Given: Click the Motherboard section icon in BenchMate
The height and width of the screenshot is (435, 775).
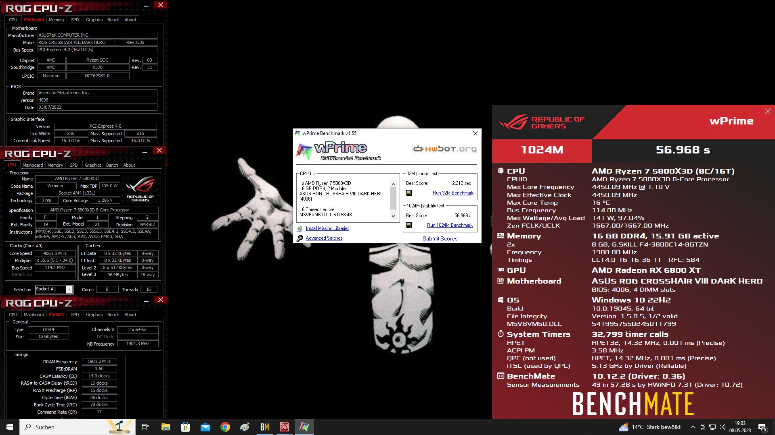Looking at the screenshot, I should click(x=501, y=281).
